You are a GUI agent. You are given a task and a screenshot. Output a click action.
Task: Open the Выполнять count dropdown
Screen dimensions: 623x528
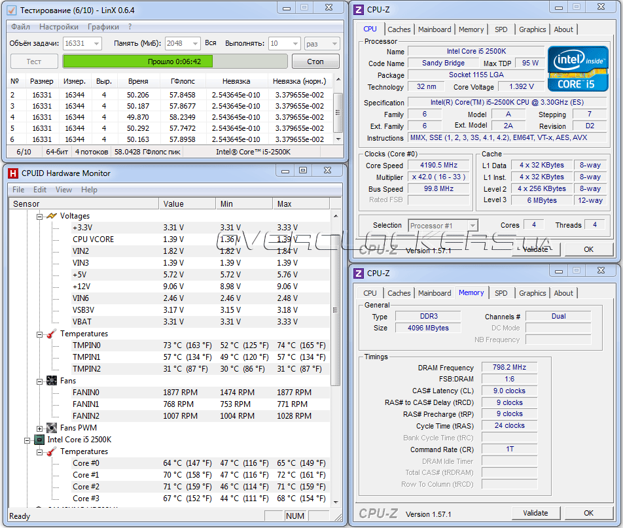295,43
